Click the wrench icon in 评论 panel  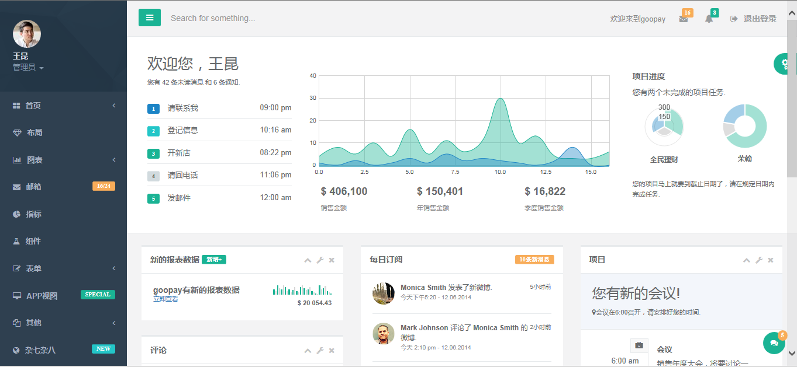(x=320, y=351)
